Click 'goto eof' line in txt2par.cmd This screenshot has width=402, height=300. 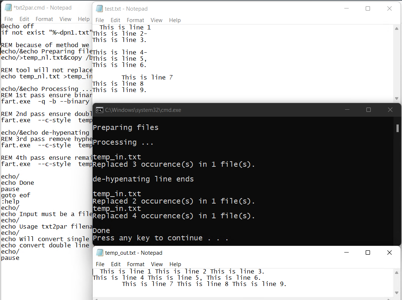(x=16, y=195)
